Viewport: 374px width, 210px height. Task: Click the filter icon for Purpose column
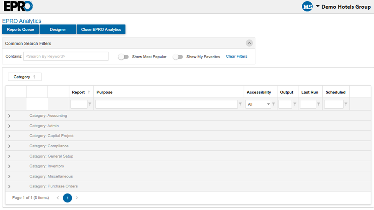pos(240,104)
